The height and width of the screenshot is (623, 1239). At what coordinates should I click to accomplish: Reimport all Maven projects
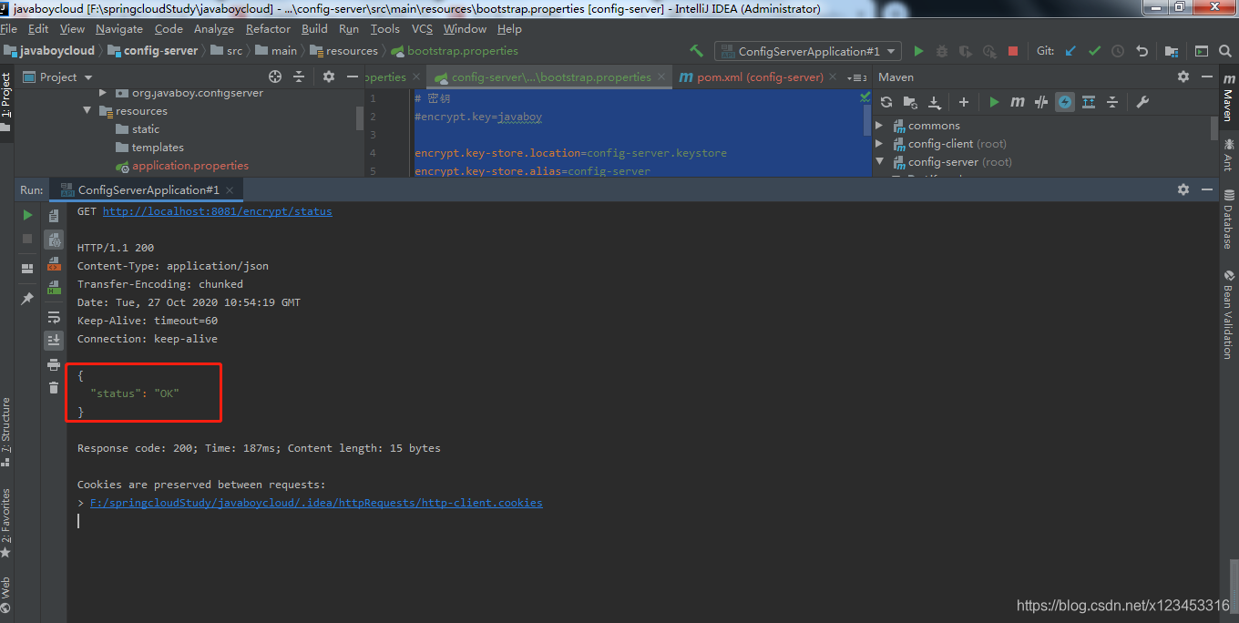point(886,102)
